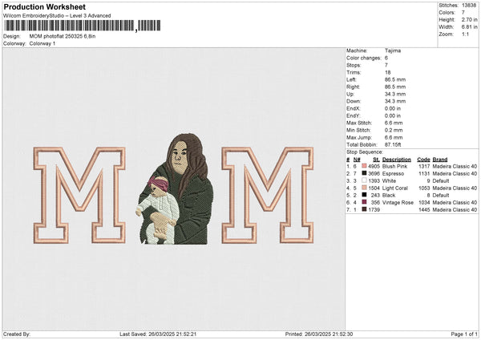Click the 'Vintage Rose' description text
Viewport: 481px width, 340px height.
pos(398,203)
